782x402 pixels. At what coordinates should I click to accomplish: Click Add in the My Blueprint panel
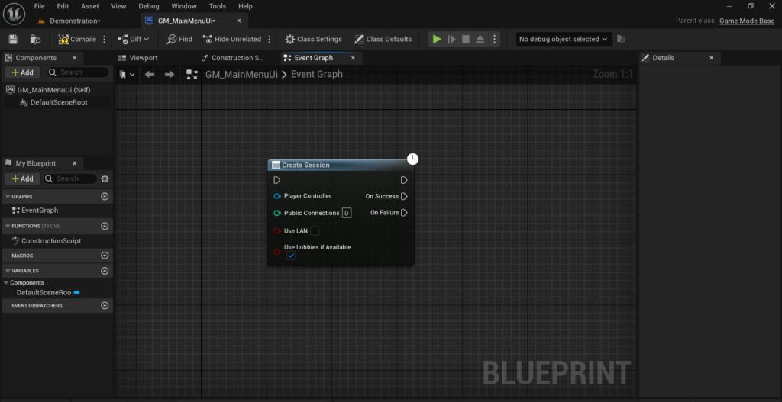pyautogui.click(x=22, y=178)
